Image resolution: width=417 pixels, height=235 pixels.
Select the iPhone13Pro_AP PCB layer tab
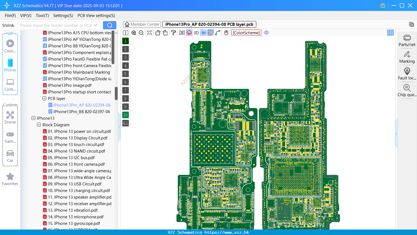click(209, 24)
